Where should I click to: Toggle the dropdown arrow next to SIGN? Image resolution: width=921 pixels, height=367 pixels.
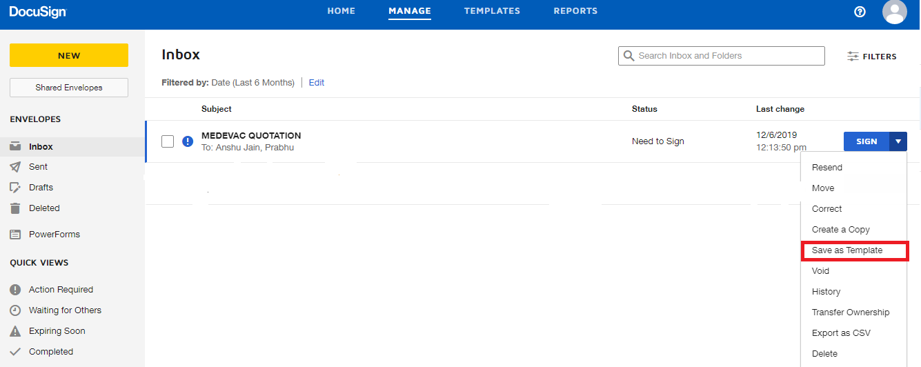pyautogui.click(x=898, y=141)
